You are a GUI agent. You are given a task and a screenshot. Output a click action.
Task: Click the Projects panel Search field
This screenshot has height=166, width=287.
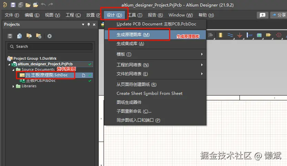50,46
